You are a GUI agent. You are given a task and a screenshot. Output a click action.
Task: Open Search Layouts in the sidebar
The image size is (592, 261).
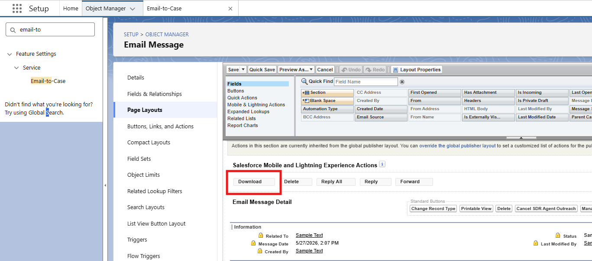pyautogui.click(x=146, y=207)
